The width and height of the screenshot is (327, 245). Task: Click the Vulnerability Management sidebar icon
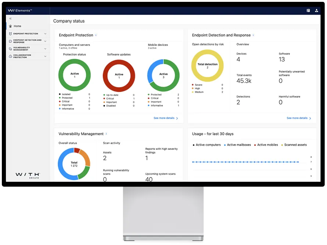click(x=10, y=48)
